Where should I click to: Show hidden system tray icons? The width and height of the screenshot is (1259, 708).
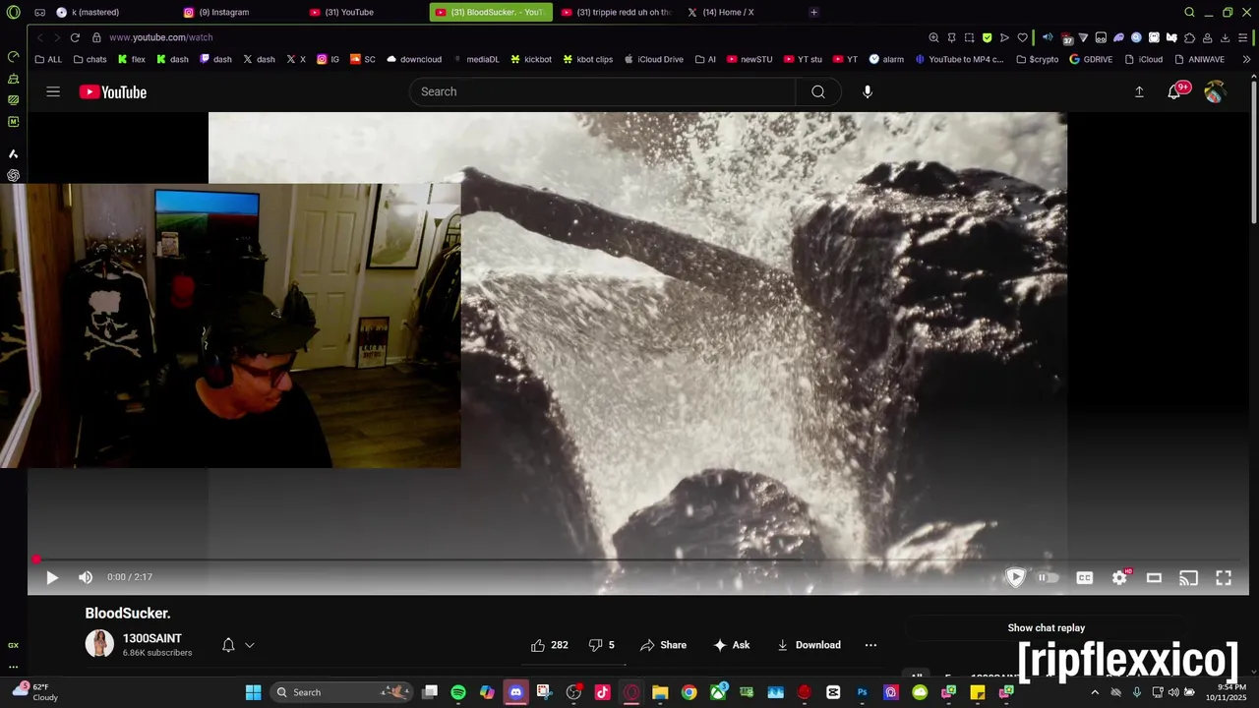[1095, 692]
